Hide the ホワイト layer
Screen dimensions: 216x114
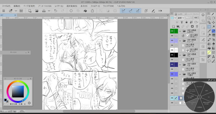172,50
